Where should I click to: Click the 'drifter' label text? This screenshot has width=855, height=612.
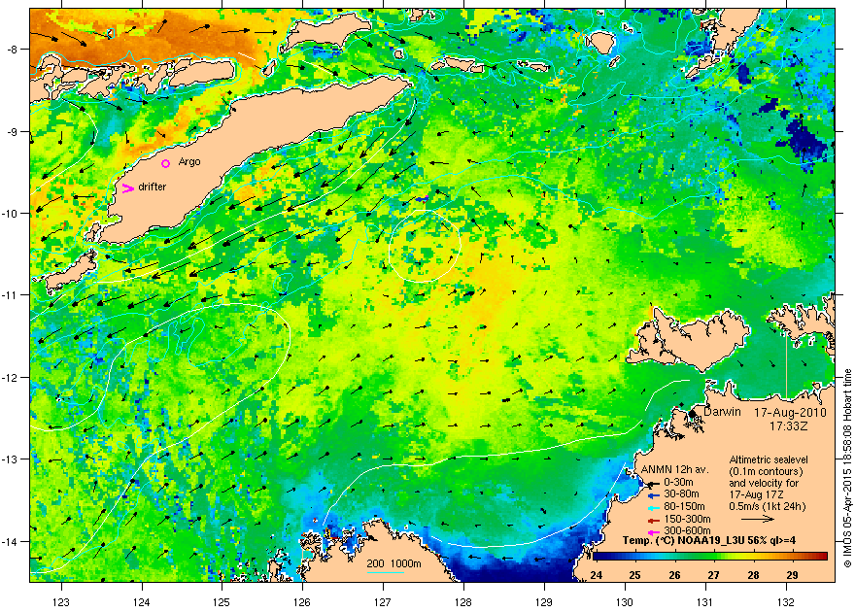[x=153, y=187]
